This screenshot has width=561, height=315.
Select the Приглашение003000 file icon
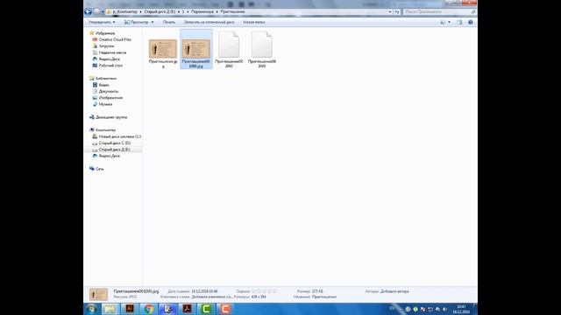262,45
